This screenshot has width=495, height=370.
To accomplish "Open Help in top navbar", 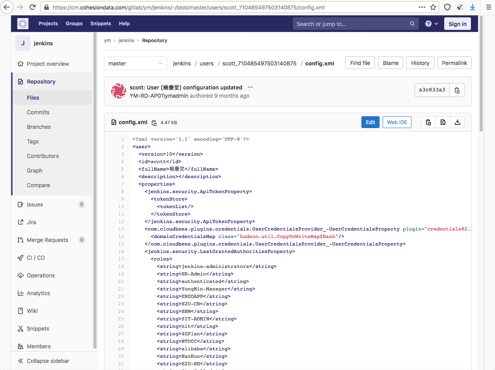I will tap(124, 24).
